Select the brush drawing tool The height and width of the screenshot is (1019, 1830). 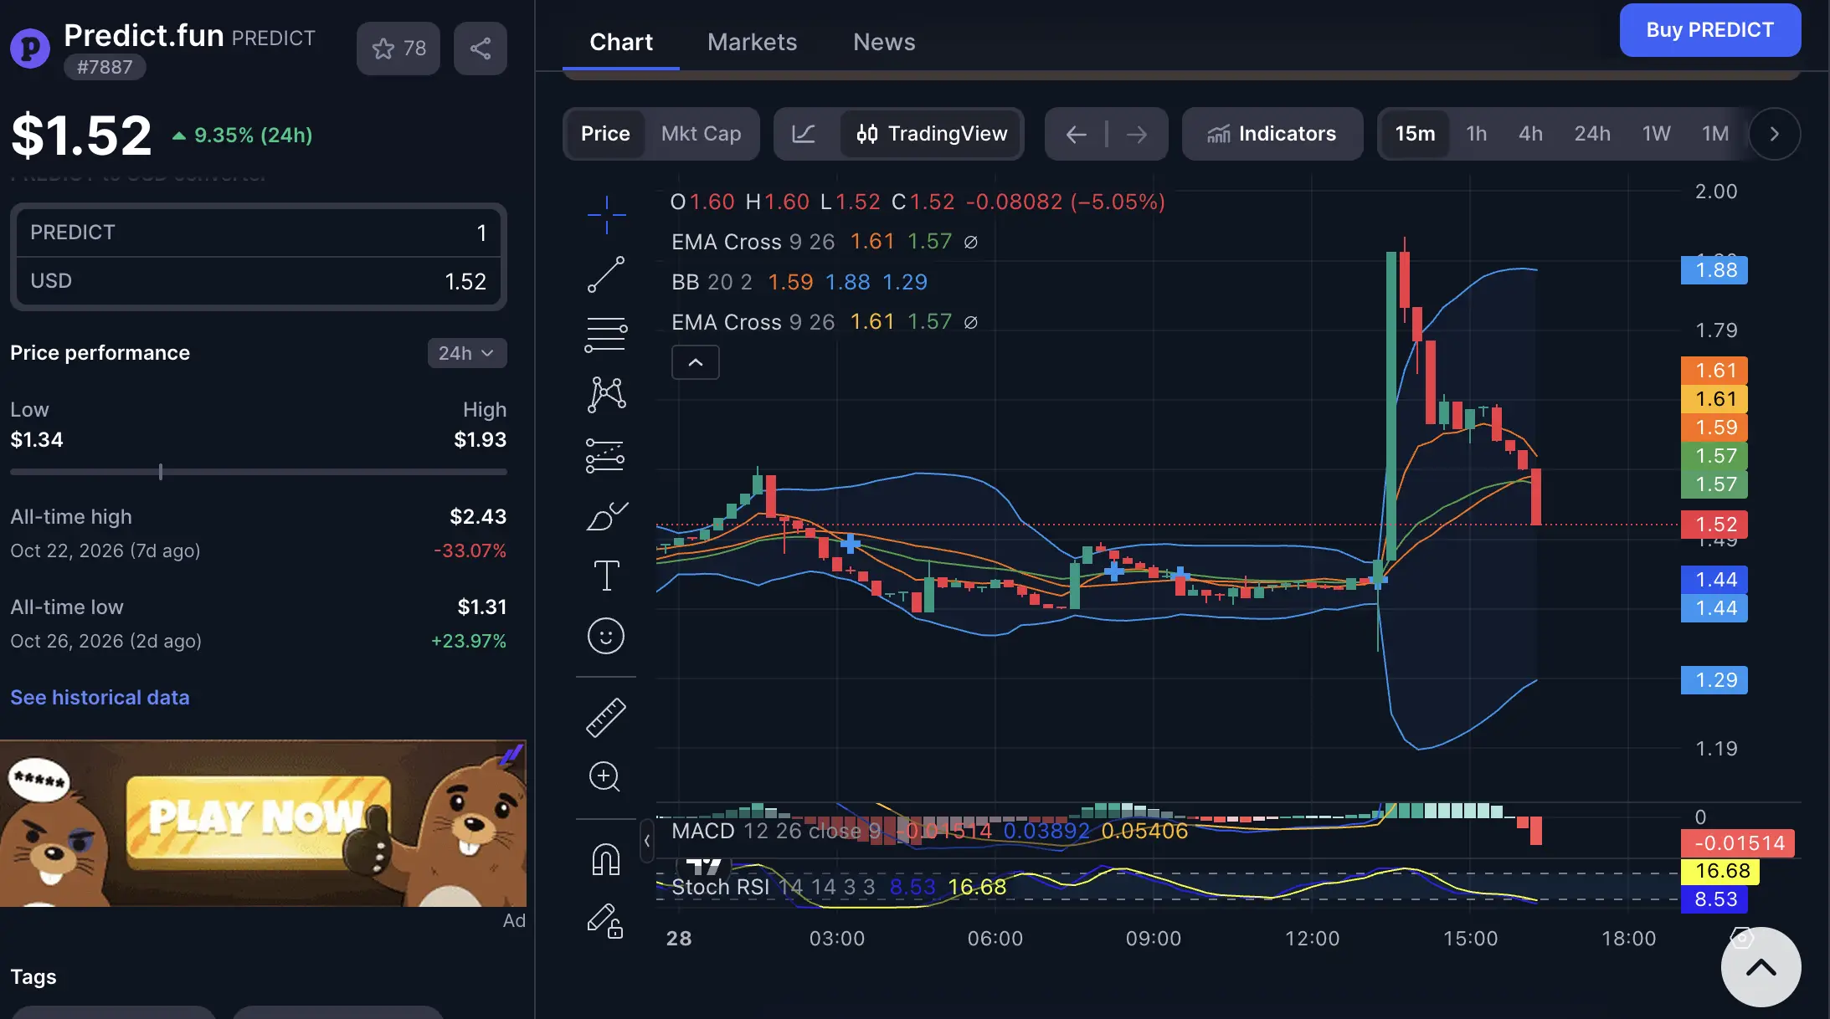[x=606, y=515]
